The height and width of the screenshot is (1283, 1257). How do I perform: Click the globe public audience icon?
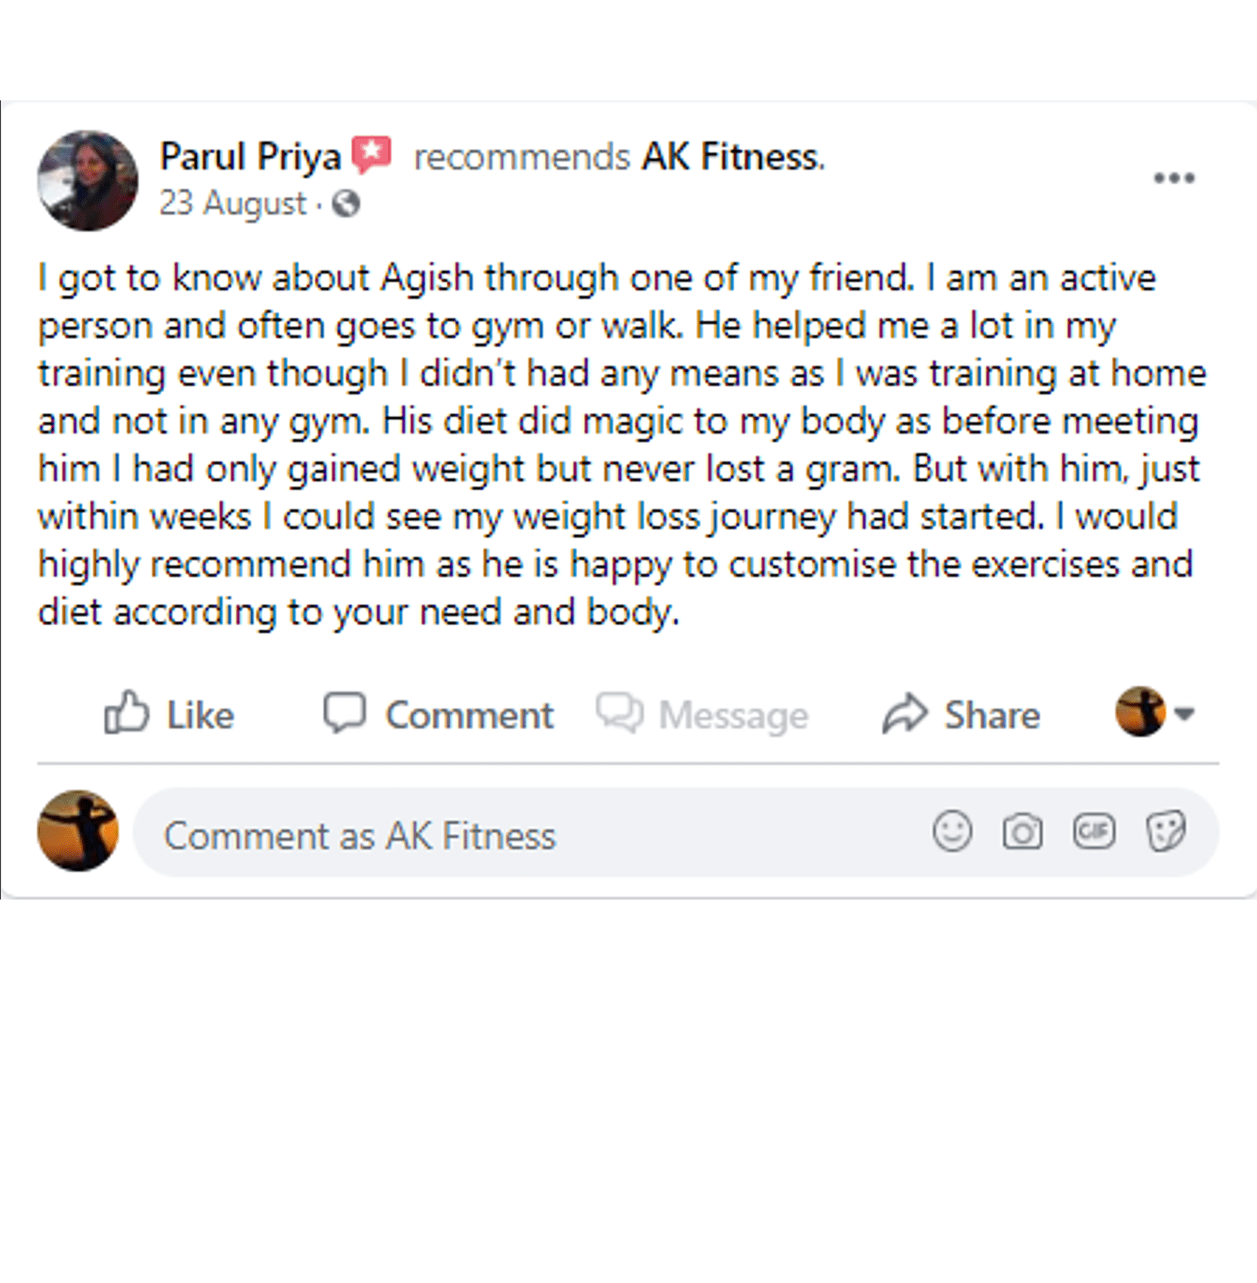pos(346,204)
